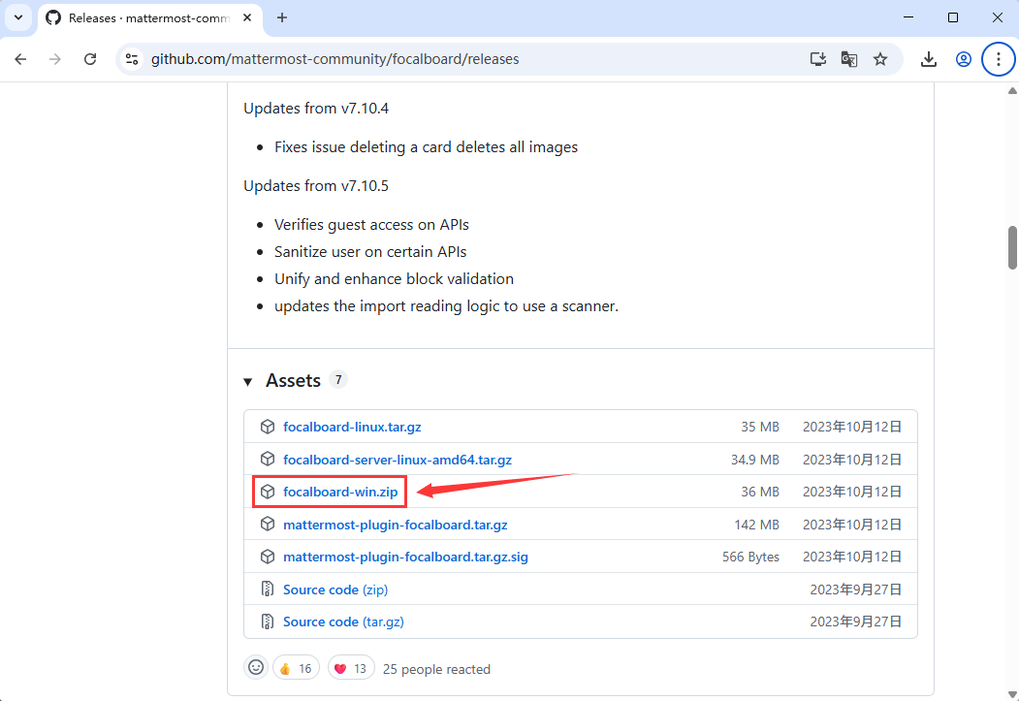Click the package icon beside mattermost-plugin-focalboard.tar.gz
The image size is (1019, 701).
(x=267, y=525)
